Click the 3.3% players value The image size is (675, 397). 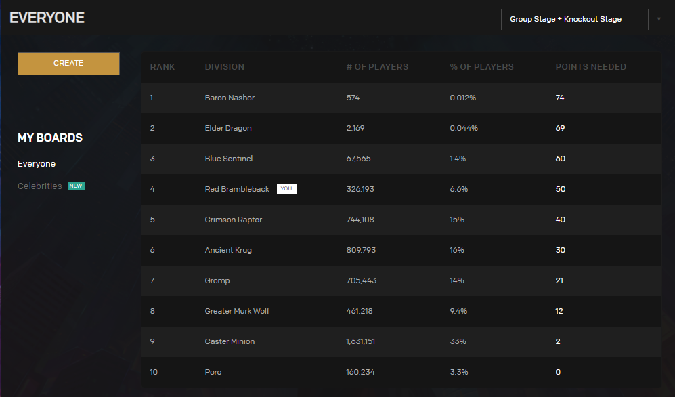tap(459, 372)
